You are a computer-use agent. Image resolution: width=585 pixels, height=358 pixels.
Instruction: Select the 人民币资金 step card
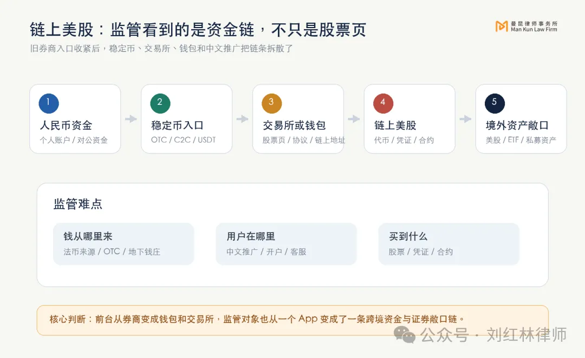click(75, 119)
